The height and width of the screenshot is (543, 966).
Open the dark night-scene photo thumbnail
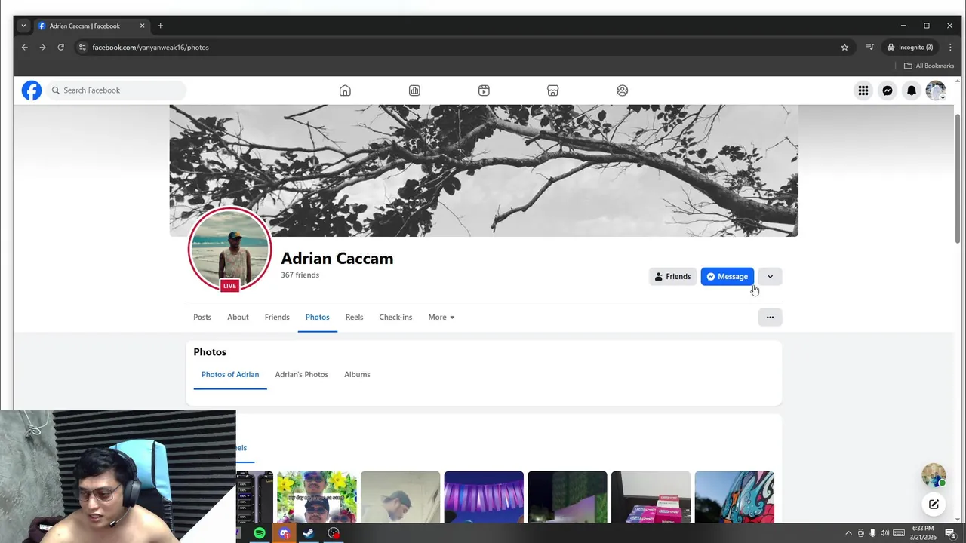(x=568, y=497)
